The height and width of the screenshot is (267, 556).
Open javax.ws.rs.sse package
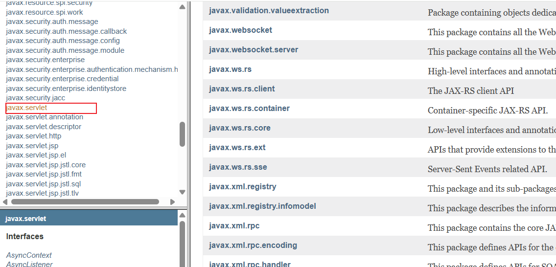click(x=238, y=167)
